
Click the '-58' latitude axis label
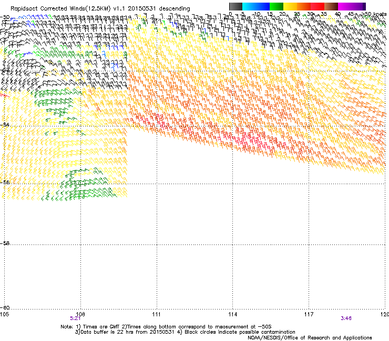5,243
